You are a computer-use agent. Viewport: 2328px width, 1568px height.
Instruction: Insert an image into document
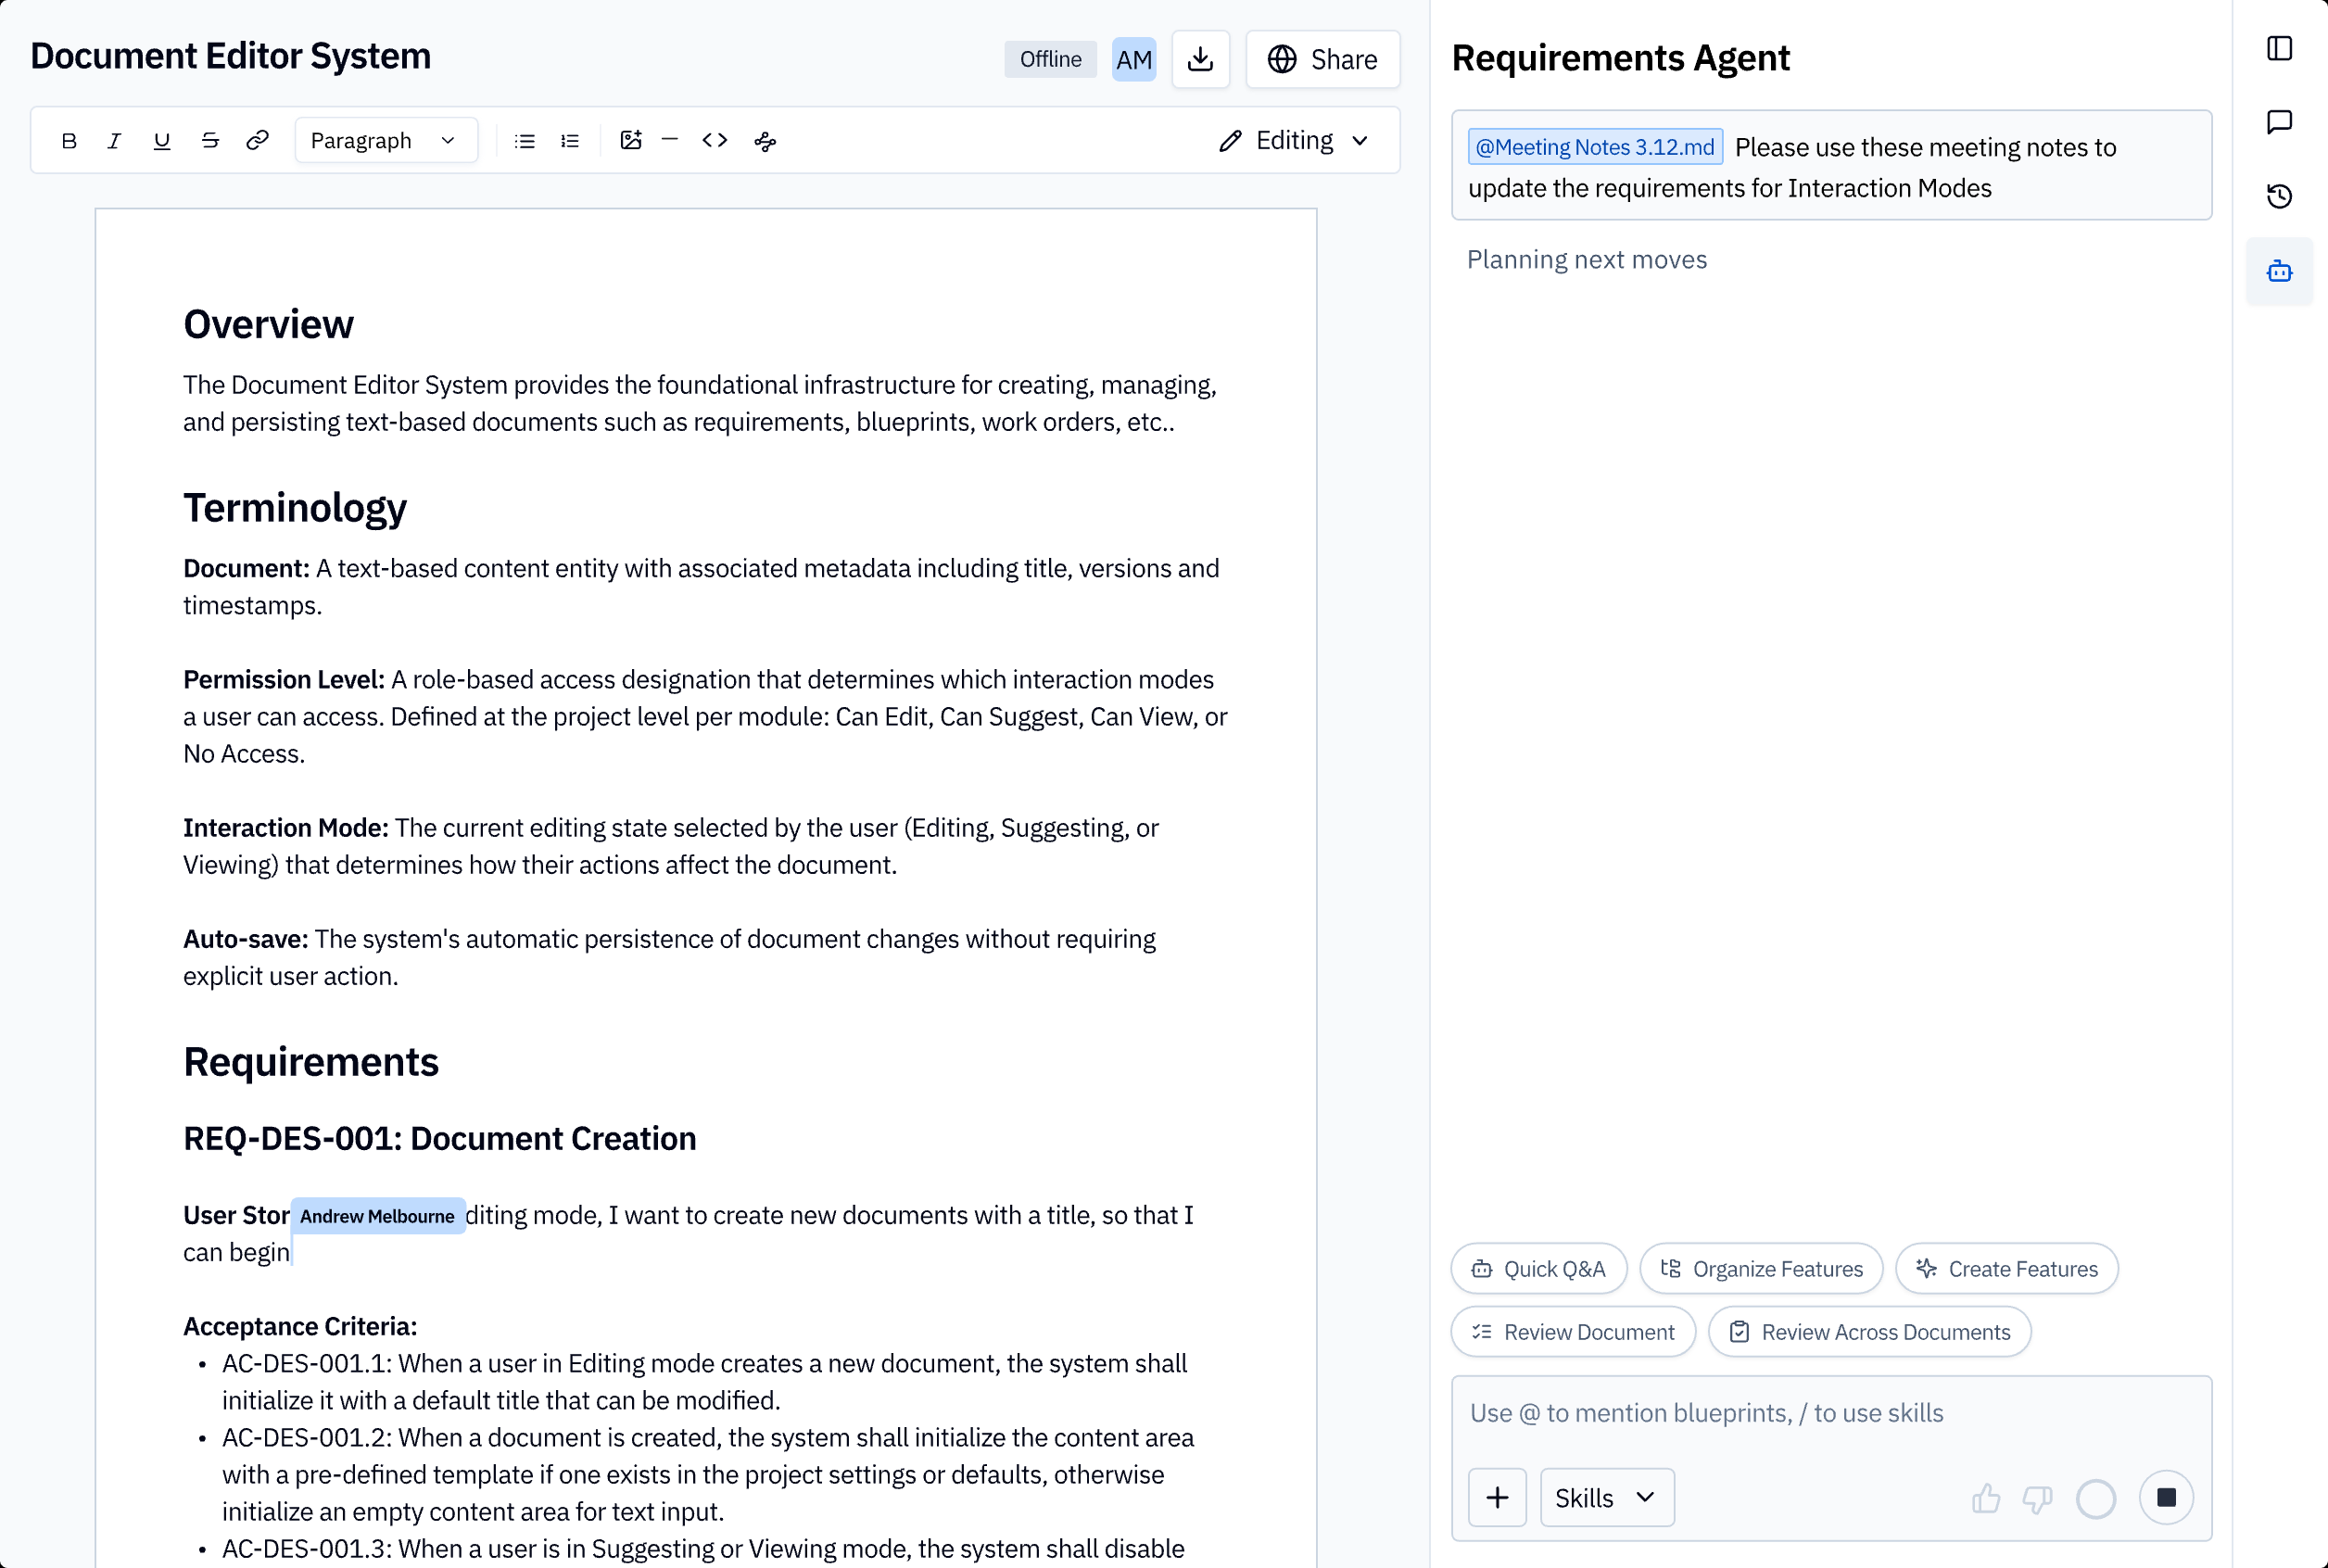click(x=630, y=141)
